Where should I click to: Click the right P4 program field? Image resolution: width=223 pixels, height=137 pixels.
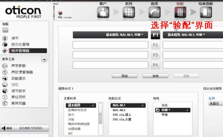point(193,65)
